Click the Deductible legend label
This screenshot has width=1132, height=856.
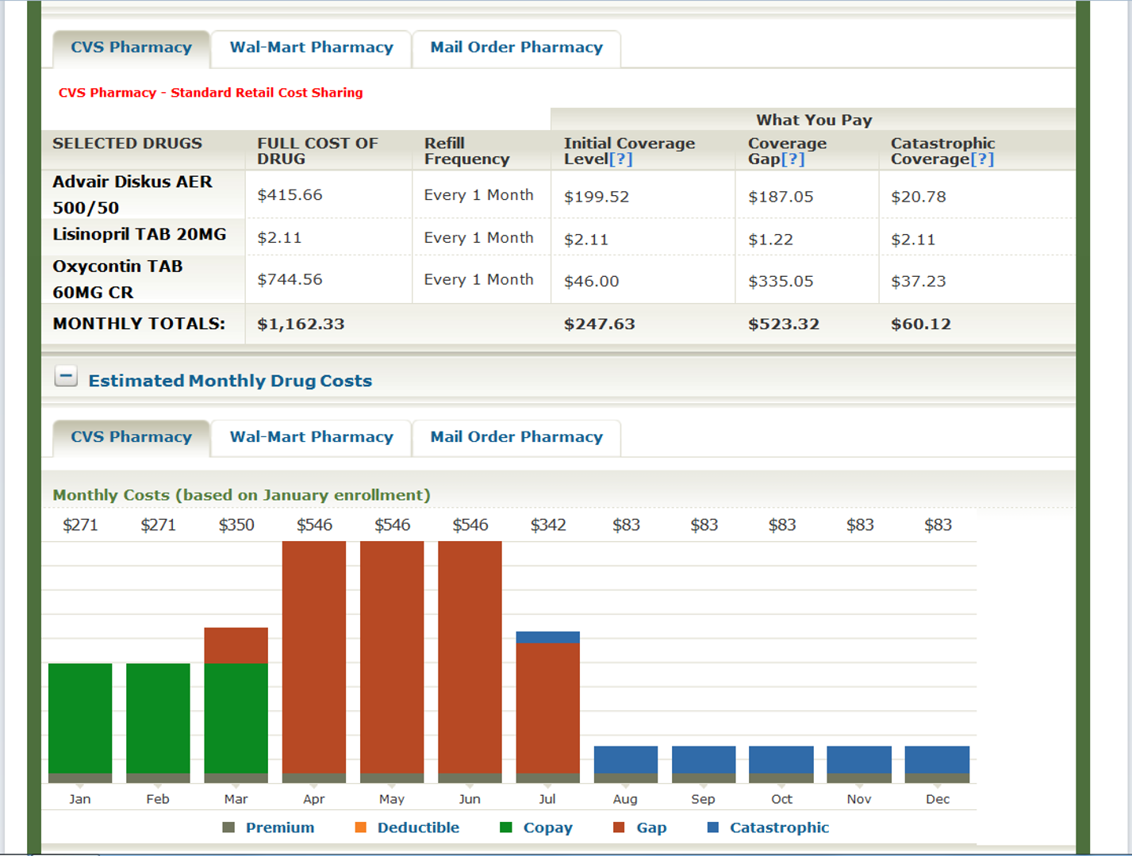(x=418, y=827)
